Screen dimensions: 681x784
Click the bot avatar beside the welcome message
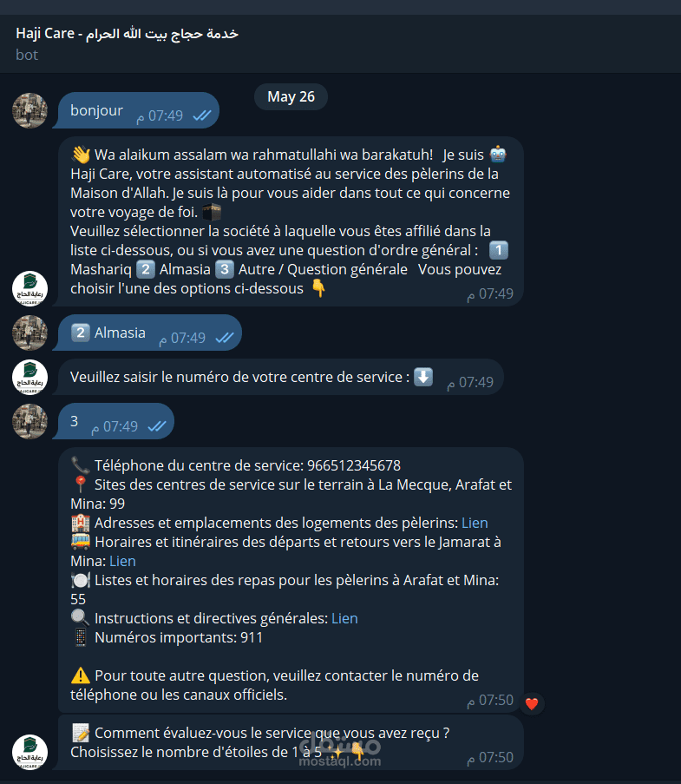coord(30,288)
